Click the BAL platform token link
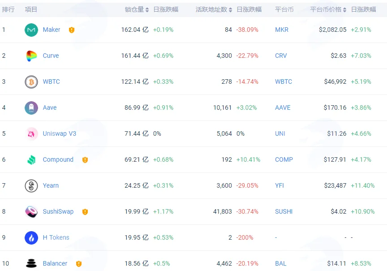 pos(281,263)
